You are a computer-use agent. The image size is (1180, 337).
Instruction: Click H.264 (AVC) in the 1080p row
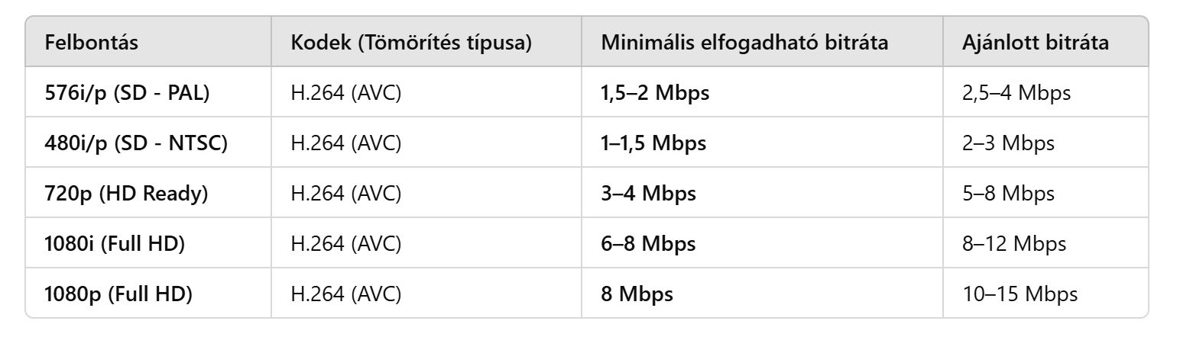click(346, 294)
